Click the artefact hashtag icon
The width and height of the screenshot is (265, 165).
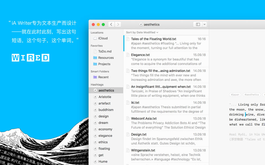[x=95, y=103]
